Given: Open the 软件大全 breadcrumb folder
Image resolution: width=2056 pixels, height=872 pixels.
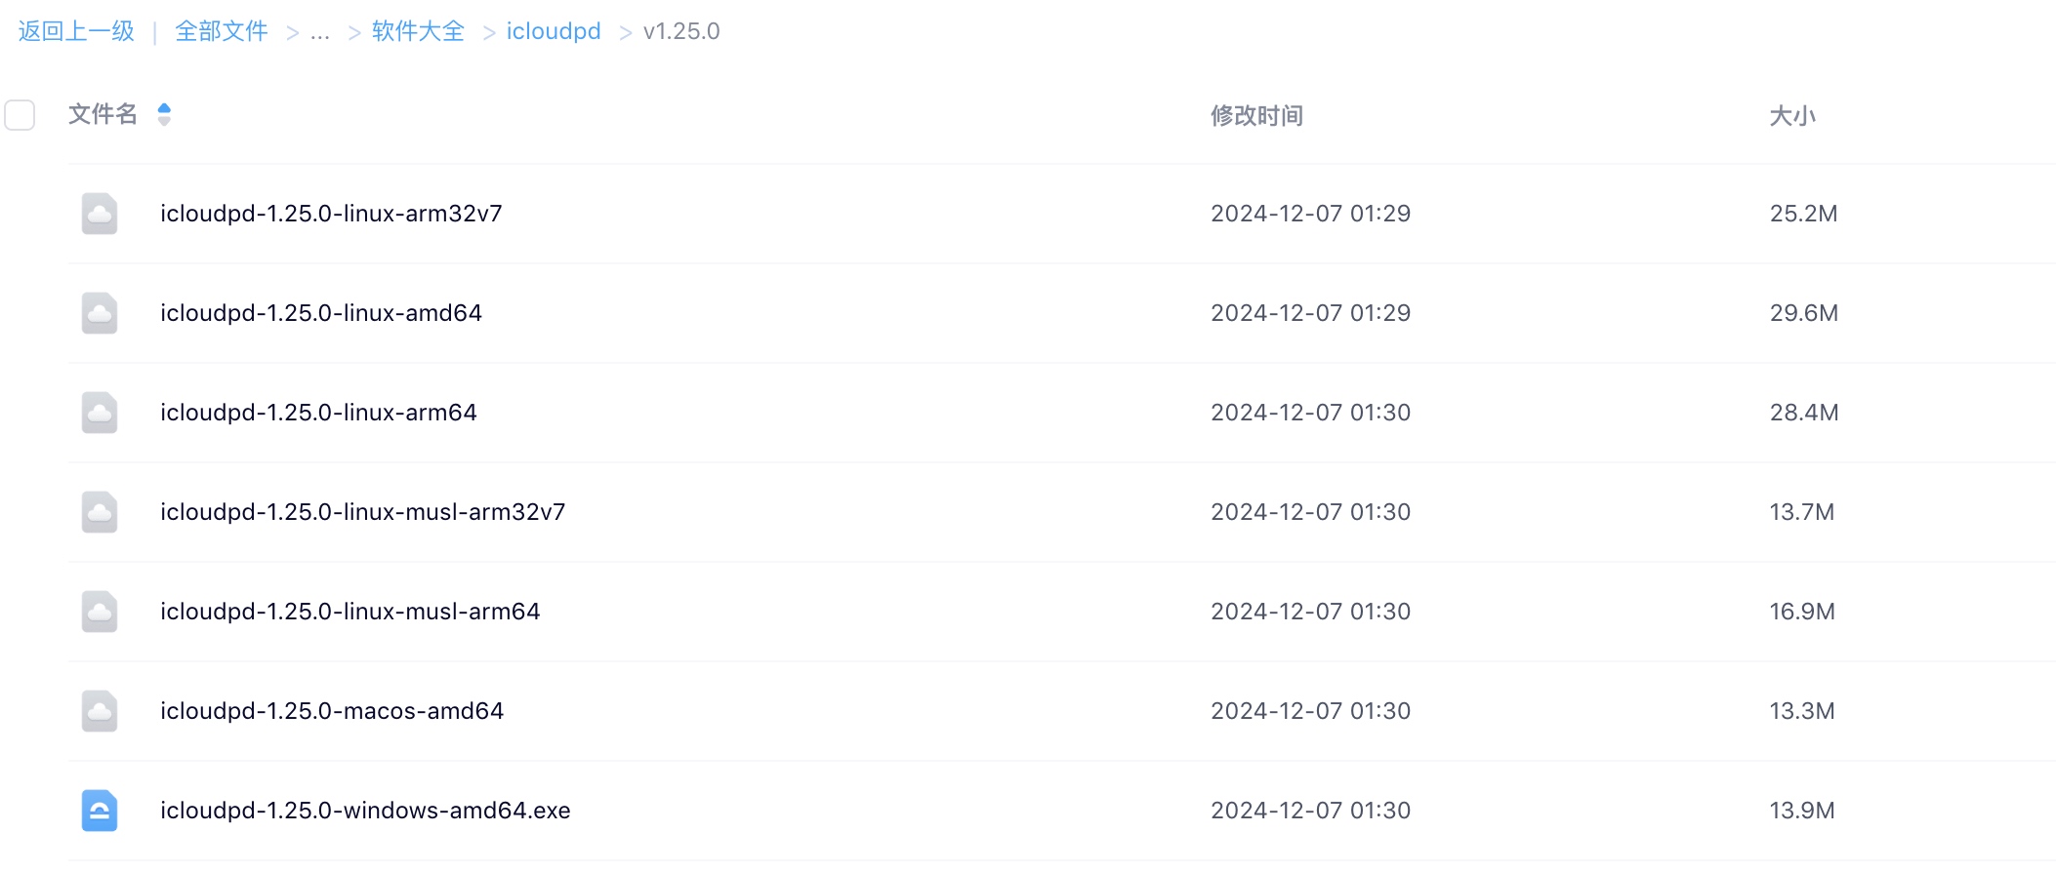Looking at the screenshot, I should [418, 31].
